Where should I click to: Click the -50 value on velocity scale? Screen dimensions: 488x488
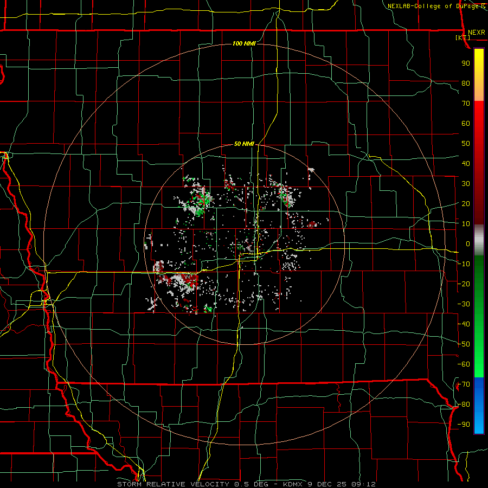pos(464,344)
